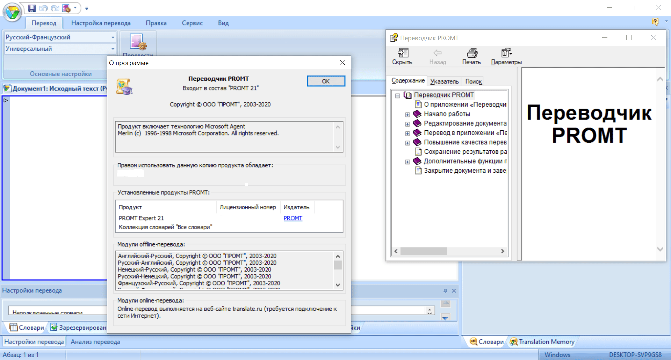The width and height of the screenshot is (671, 360).
Task: Select Коллекция словарей "Все словари" row
Action: coord(165,227)
